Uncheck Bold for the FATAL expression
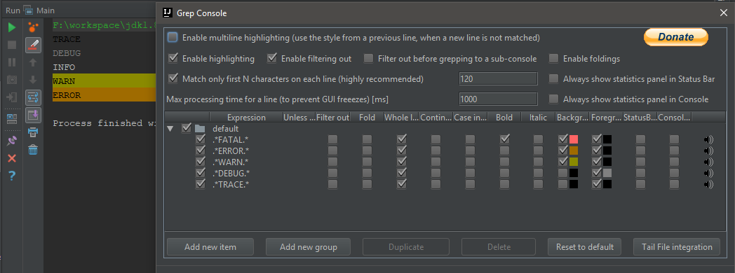The image size is (735, 273). [x=504, y=139]
